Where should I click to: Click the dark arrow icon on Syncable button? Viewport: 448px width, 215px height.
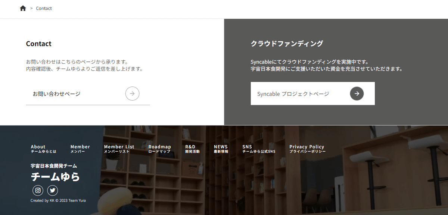point(357,94)
